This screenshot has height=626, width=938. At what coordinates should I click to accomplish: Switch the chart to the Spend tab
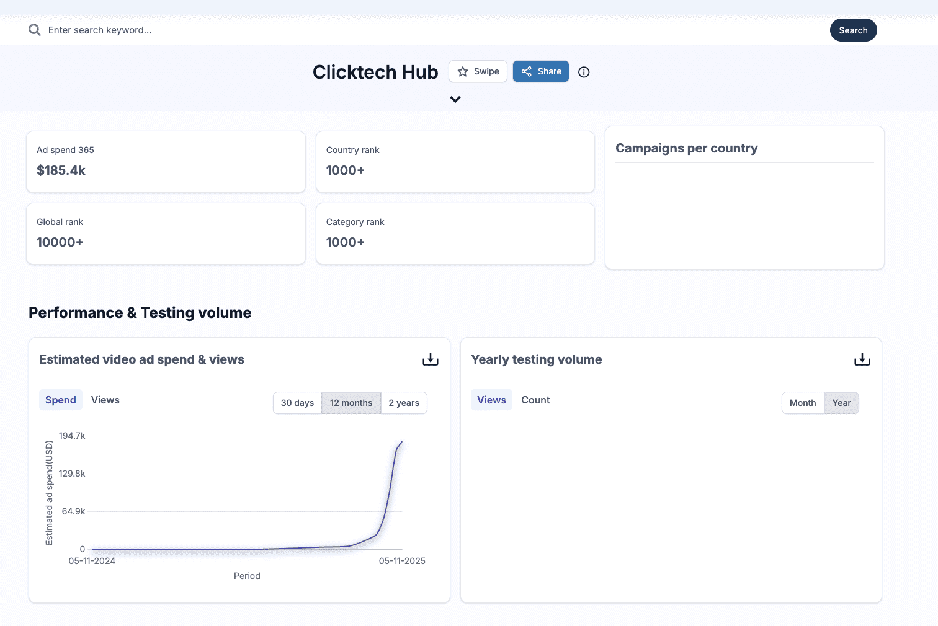[61, 400]
